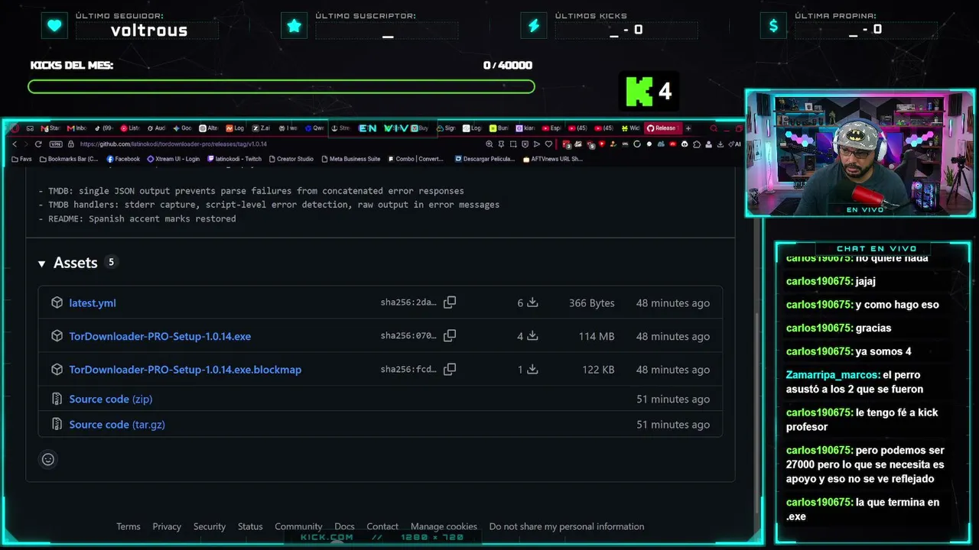Viewport: 979px width, 550px height.
Task: Click the streamer webcam thumbnail
Action: [860, 154]
